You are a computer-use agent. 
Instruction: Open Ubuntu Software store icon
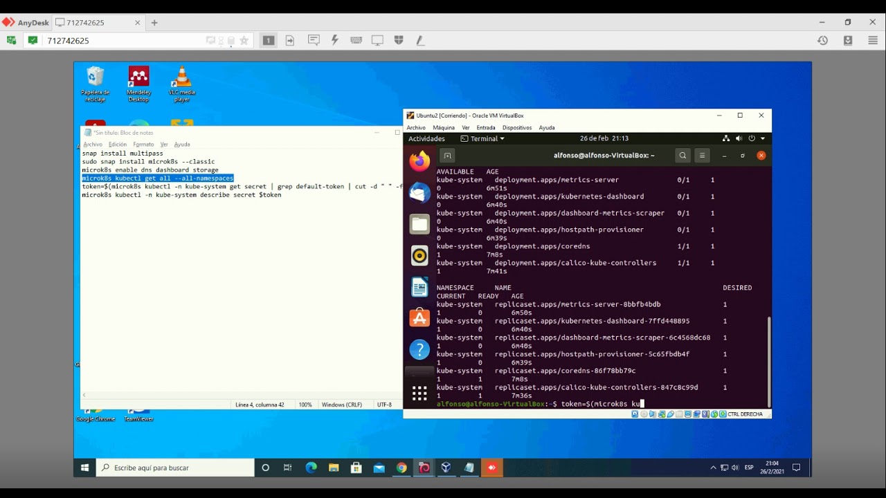click(x=419, y=318)
